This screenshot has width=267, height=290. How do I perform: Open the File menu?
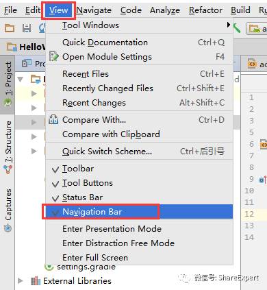tap(10, 10)
